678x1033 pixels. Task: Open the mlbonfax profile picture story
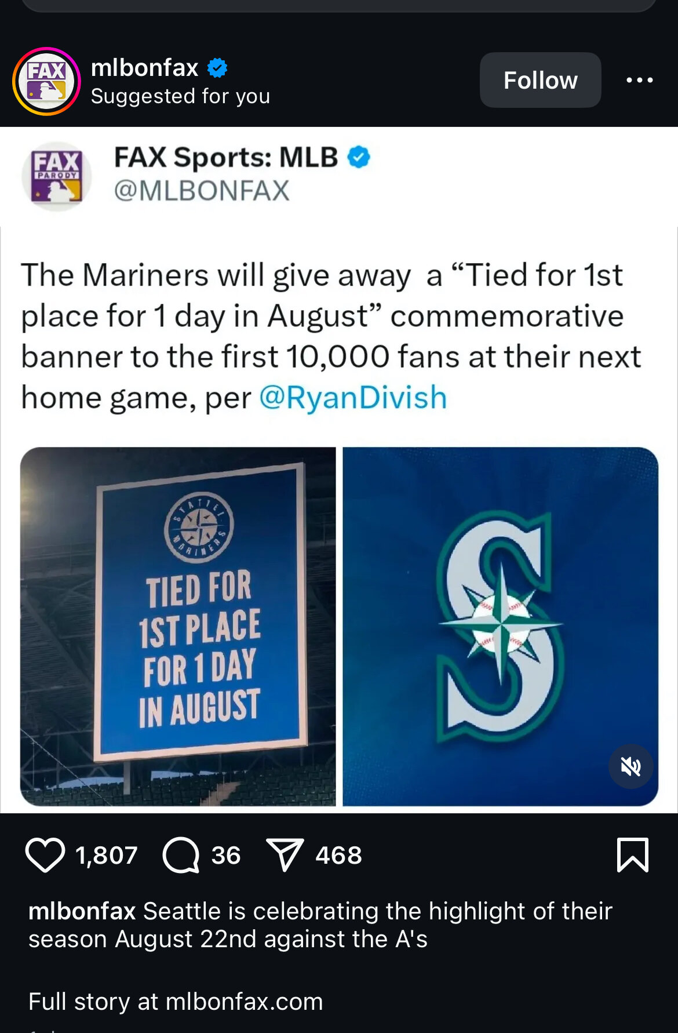[x=46, y=81]
